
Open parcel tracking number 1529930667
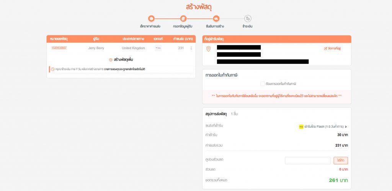59,48
